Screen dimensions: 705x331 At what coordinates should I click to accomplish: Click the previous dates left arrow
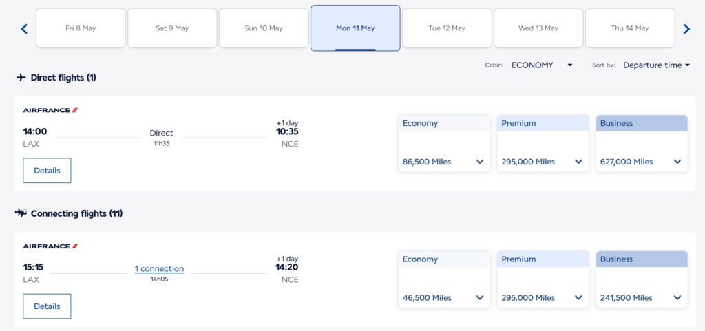(x=24, y=29)
